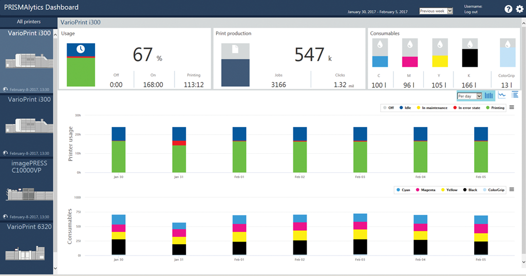Click the black ink value 166 l
Image resolution: width=526 pixels, height=276 pixels.
coord(468,85)
